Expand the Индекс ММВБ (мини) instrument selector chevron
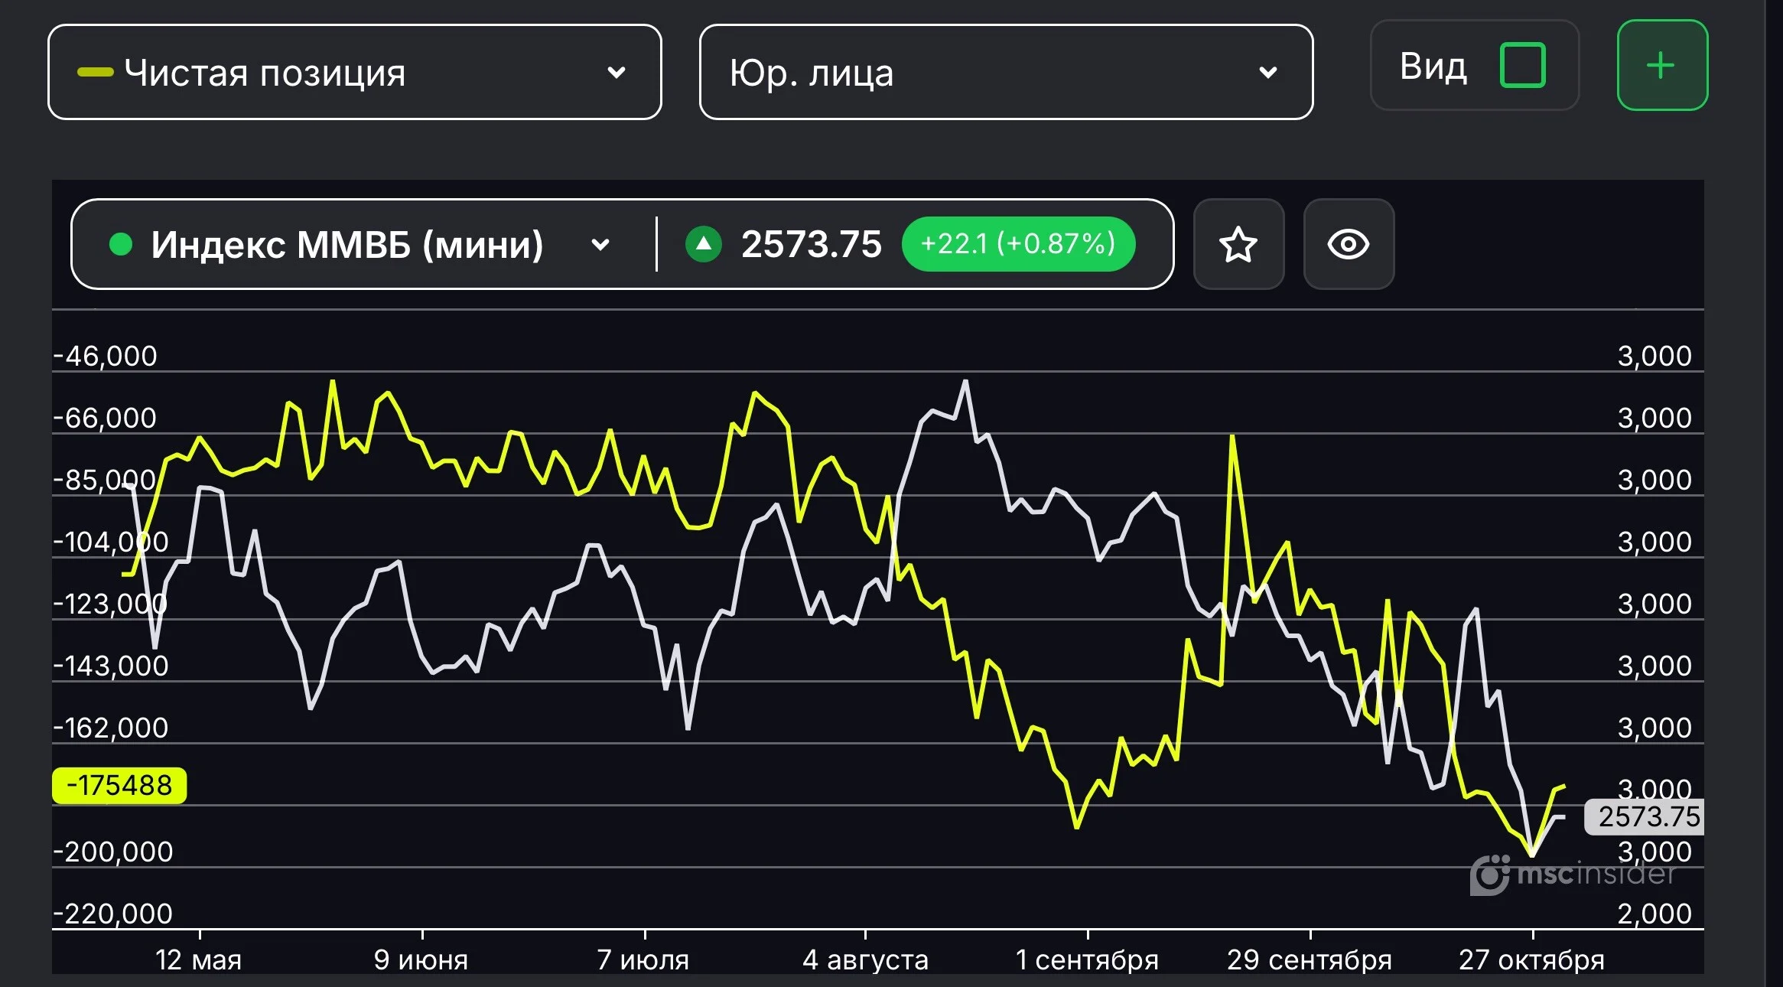1783x987 pixels. pos(600,245)
